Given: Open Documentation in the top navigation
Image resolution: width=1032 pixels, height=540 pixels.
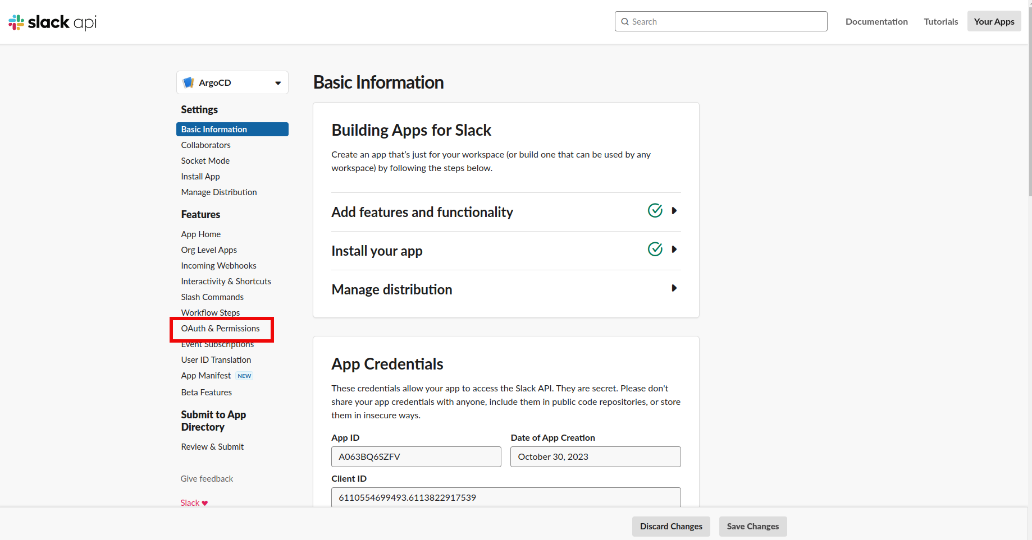Looking at the screenshot, I should click(x=876, y=21).
